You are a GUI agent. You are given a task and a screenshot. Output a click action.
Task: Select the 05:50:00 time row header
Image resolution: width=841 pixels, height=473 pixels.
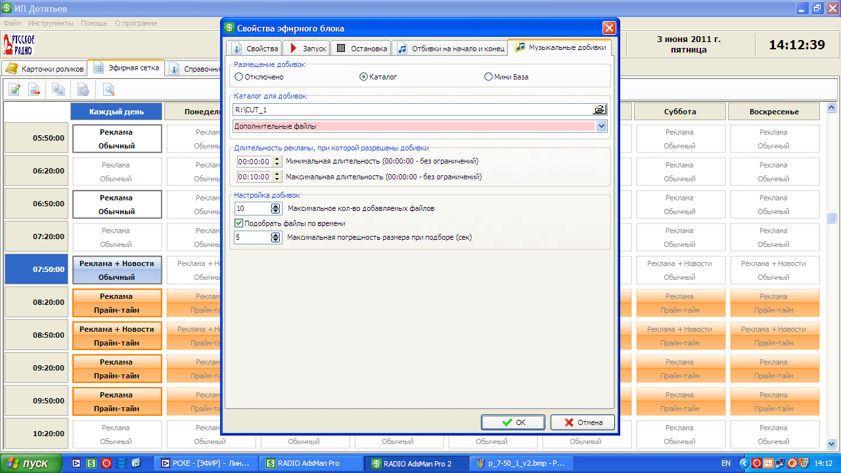tap(36, 138)
